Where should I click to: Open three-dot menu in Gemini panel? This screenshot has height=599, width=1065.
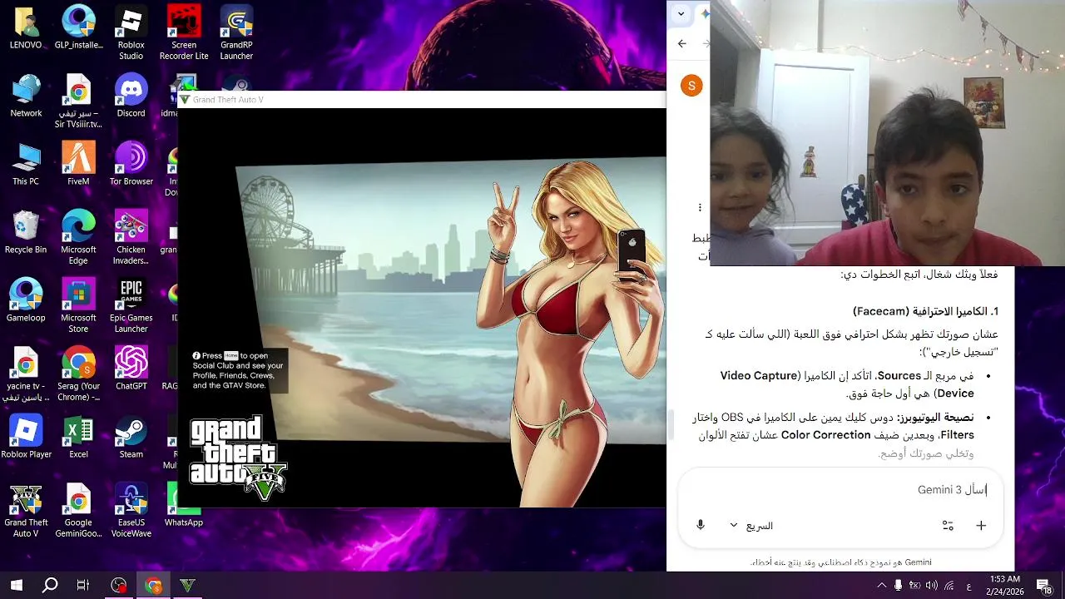click(700, 207)
